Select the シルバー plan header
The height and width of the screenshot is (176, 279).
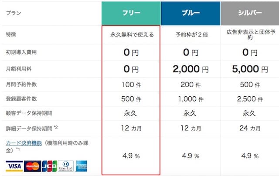pyautogui.click(x=250, y=14)
